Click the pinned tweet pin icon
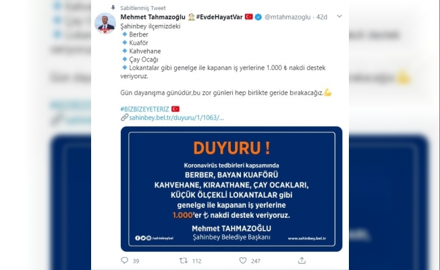 [x=113, y=8]
